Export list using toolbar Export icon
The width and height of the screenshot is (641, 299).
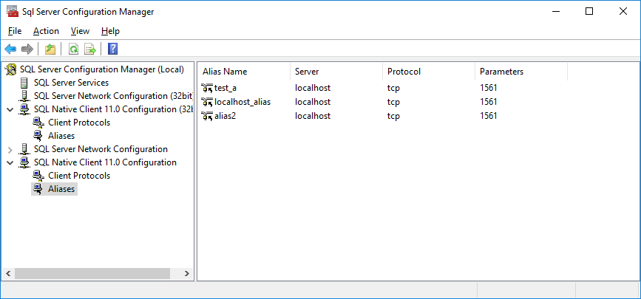point(90,49)
